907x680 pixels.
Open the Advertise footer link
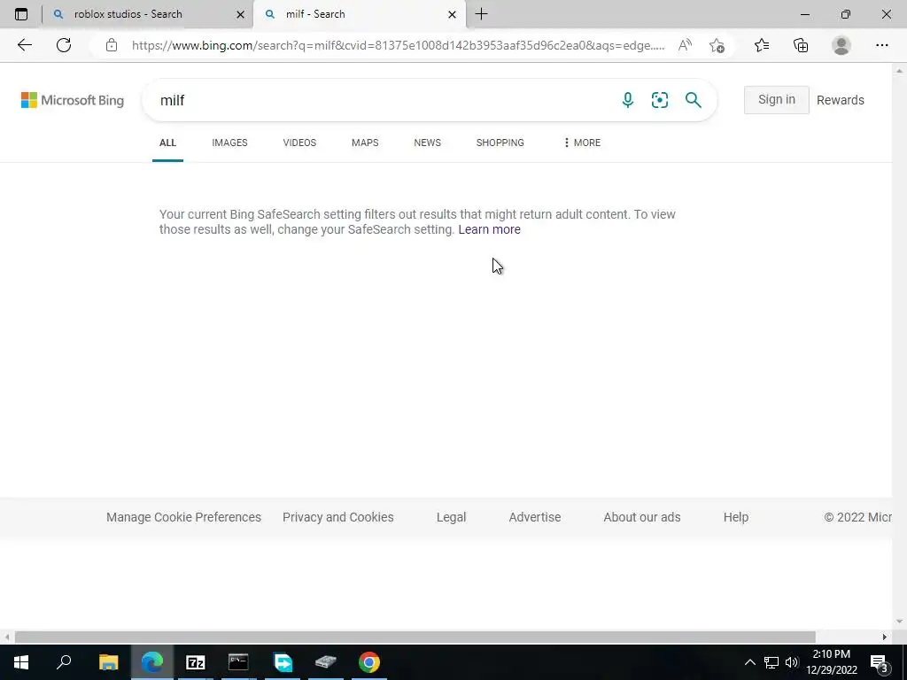[x=534, y=517]
